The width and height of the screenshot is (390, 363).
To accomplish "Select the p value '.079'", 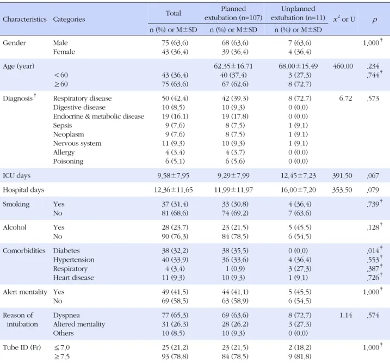I will 373,190.
